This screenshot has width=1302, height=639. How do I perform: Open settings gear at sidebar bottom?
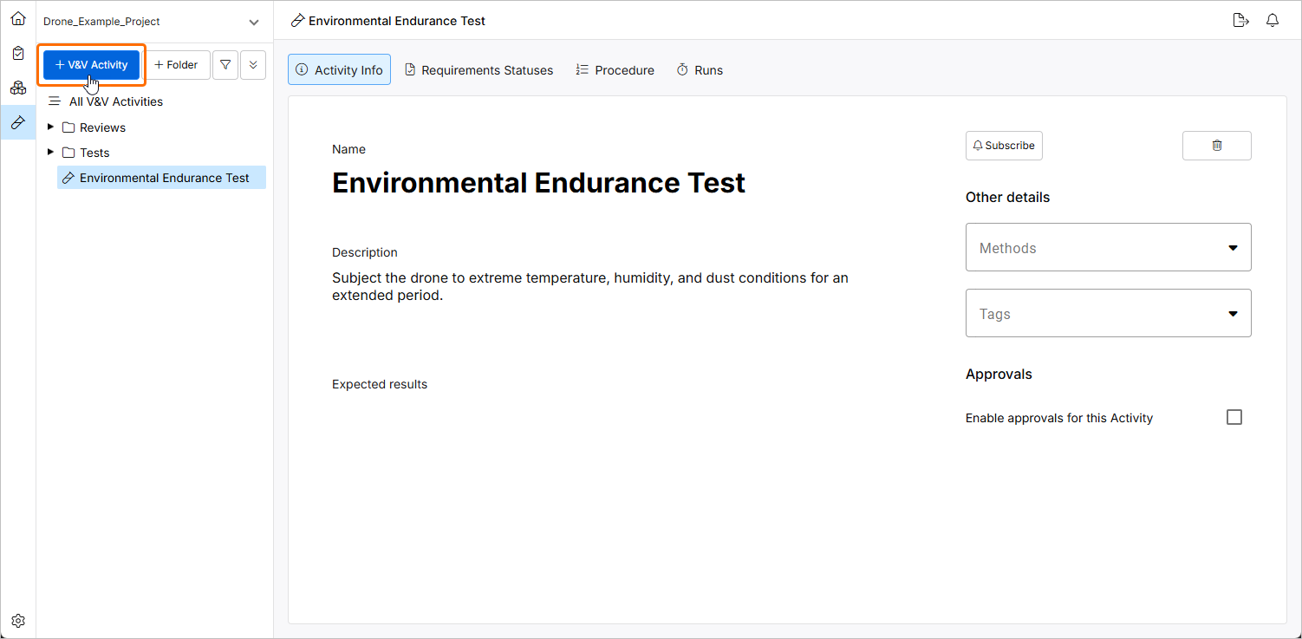(x=18, y=621)
